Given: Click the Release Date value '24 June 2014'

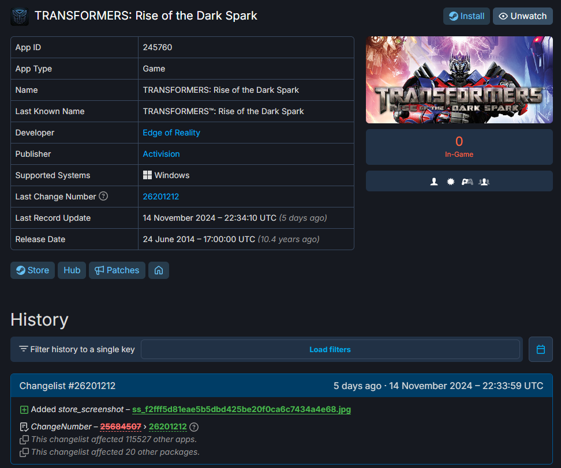Looking at the screenshot, I should pyautogui.click(x=169, y=239).
